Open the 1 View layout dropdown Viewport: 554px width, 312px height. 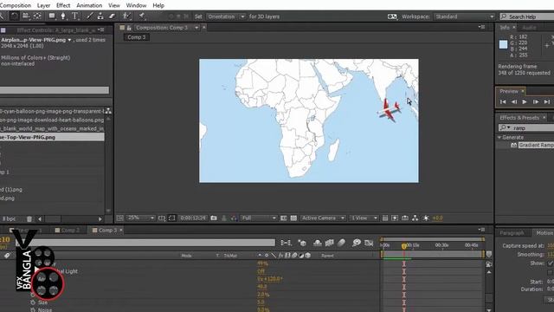[364, 218]
